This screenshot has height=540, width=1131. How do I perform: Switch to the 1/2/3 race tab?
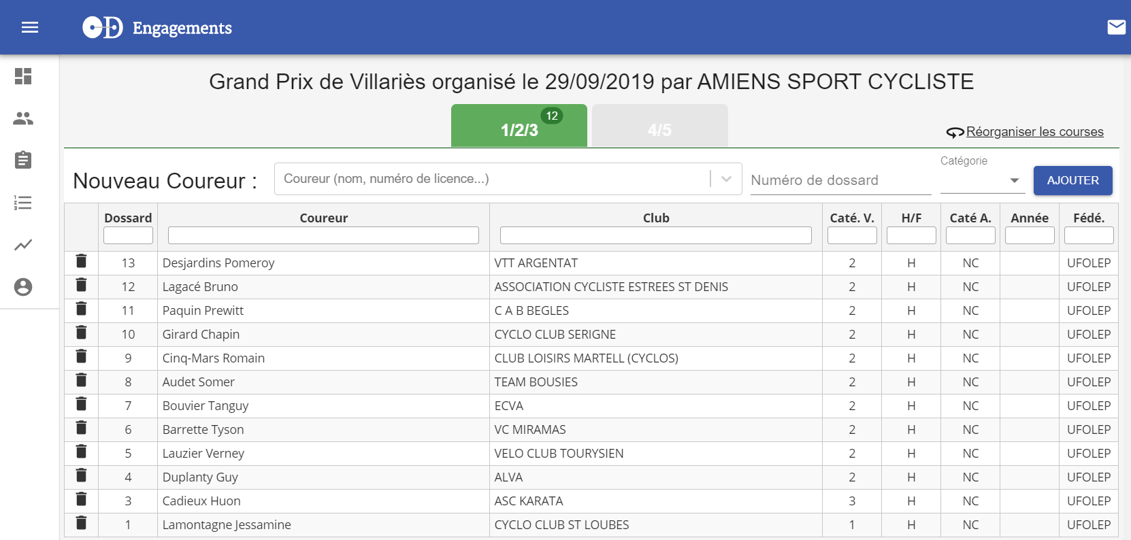point(519,126)
